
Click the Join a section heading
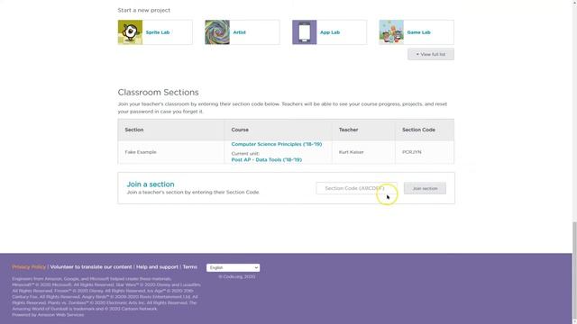click(151, 184)
